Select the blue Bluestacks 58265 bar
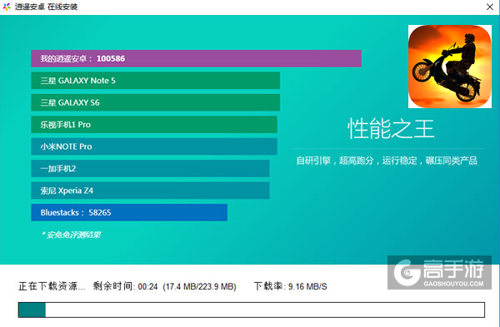The width and height of the screenshot is (500, 327). [x=129, y=212]
